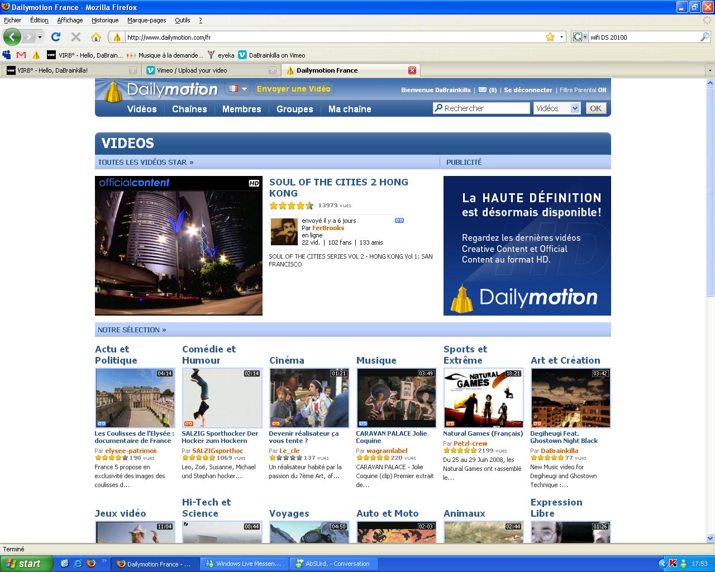This screenshot has height=572, width=715.
Task: Click Envoyer une Vidéo button
Action: [294, 89]
